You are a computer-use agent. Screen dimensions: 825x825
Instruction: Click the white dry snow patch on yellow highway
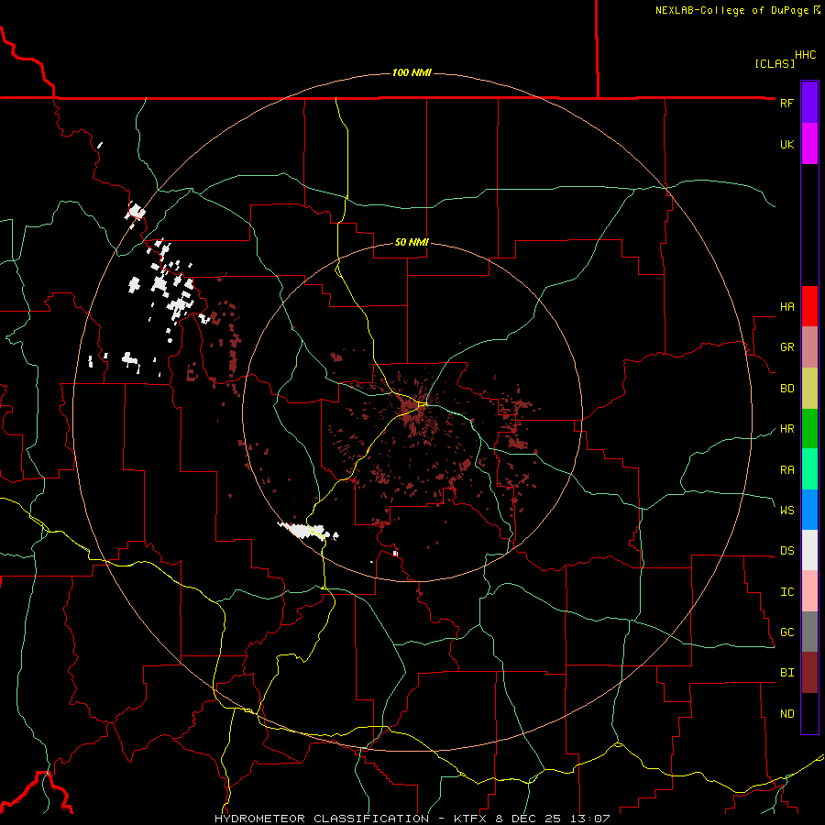(x=308, y=531)
